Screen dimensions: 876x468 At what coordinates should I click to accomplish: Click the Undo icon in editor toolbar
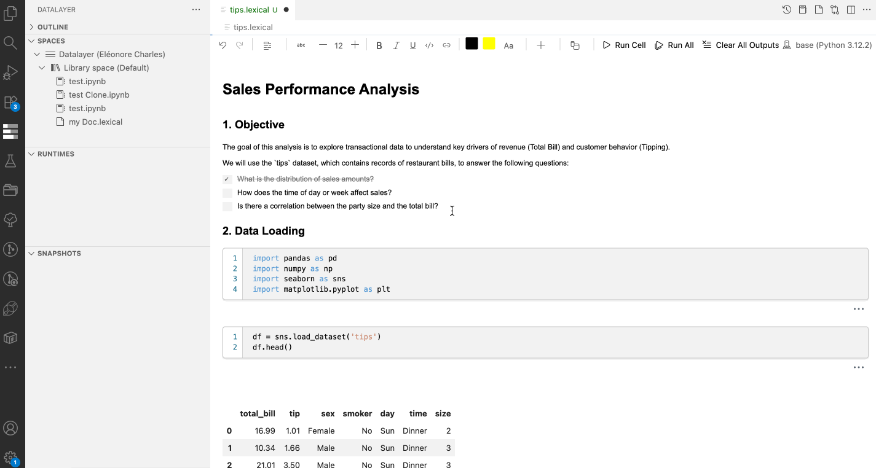pos(223,45)
